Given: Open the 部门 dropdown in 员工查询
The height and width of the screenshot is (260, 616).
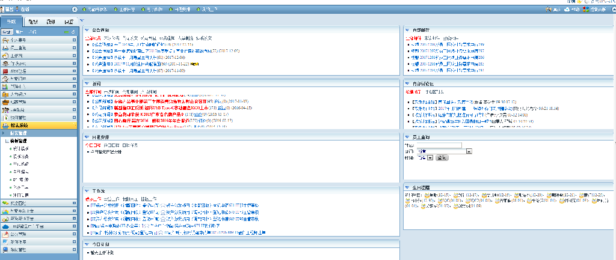Looking at the screenshot, I should tap(469, 151).
